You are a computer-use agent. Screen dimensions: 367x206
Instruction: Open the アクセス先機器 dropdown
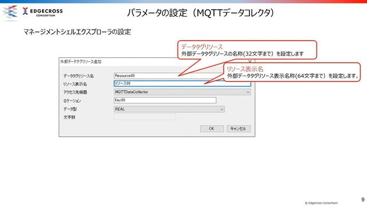coord(182,92)
